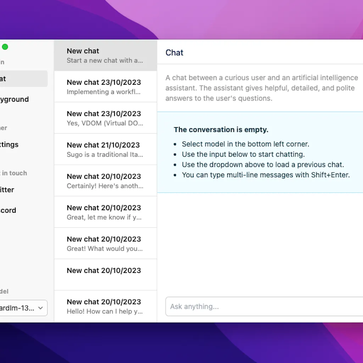Open chat starting 'Implementing a workfl...'
The image size is (363, 363).
tap(105, 87)
